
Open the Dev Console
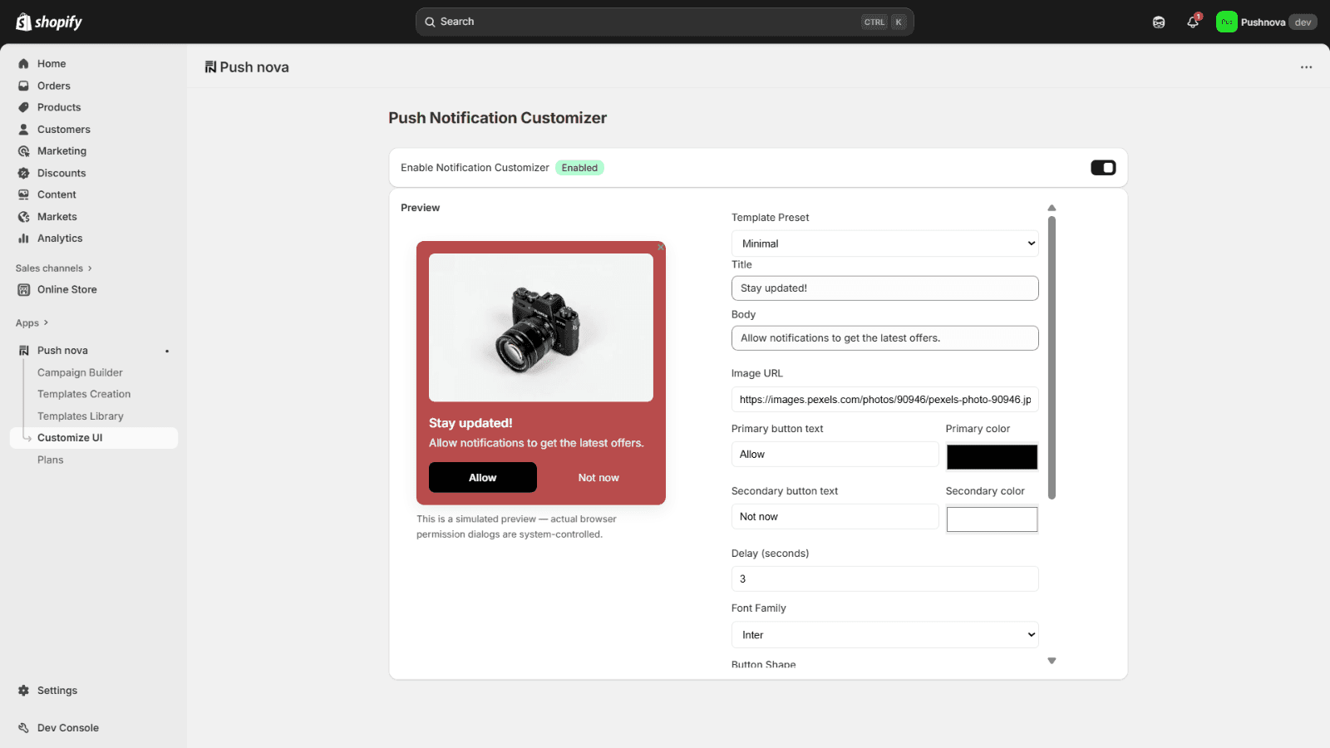point(67,727)
